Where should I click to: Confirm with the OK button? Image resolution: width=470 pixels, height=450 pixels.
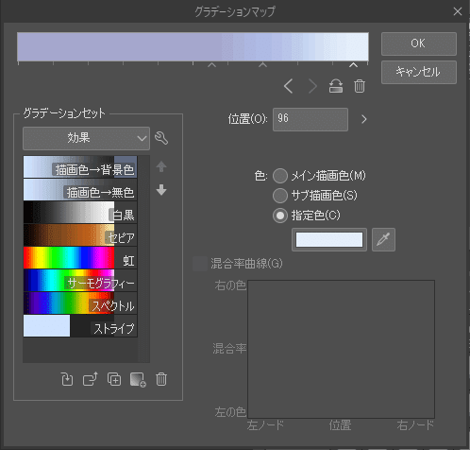point(419,43)
